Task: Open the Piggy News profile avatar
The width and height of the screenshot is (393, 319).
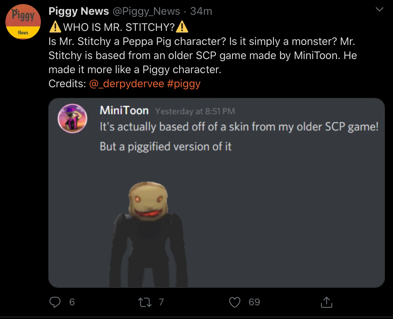Action: (23, 22)
